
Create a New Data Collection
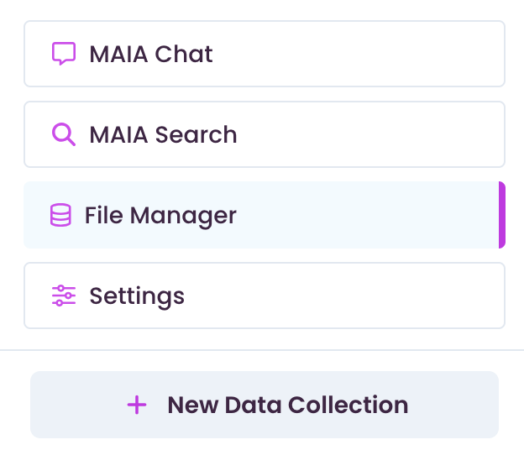point(265,405)
